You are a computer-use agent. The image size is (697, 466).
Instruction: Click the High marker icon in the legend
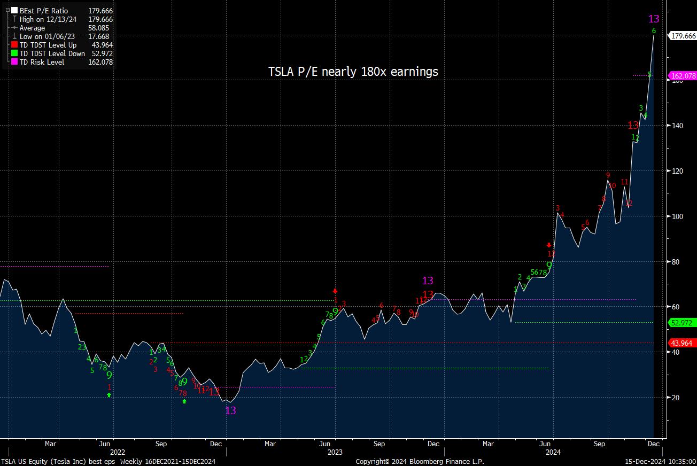(x=14, y=19)
